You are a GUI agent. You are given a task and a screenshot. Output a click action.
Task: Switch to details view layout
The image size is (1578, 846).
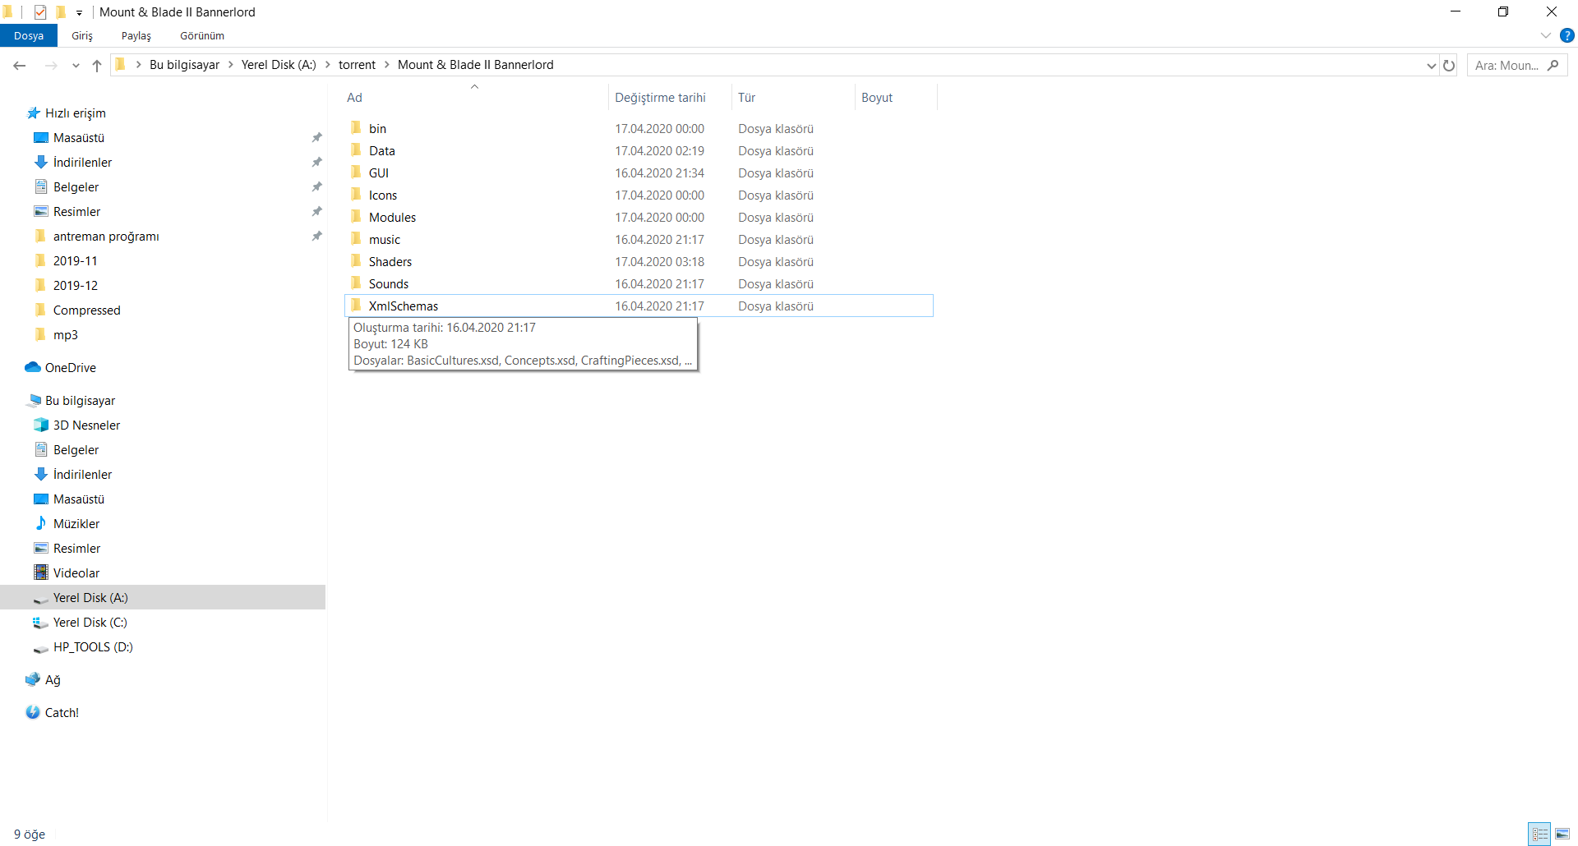click(1539, 834)
